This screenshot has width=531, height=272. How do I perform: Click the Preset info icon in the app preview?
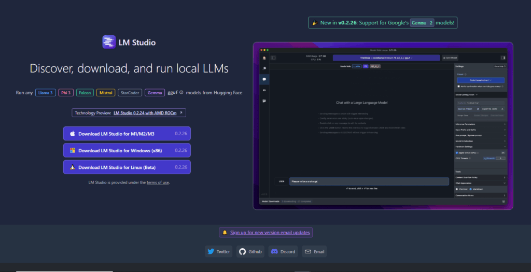coord(465,74)
